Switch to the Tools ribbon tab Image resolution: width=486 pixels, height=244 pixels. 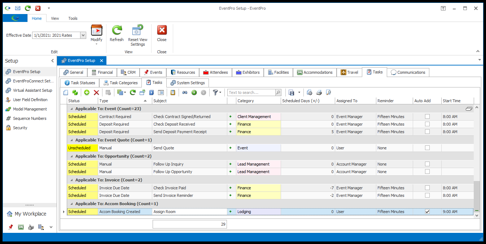[73, 18]
